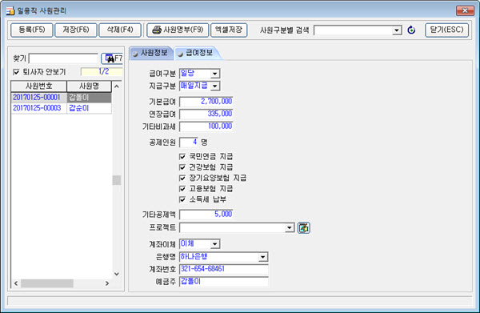Click the 기타공제액 field
The image size is (480, 313).
[206, 214]
